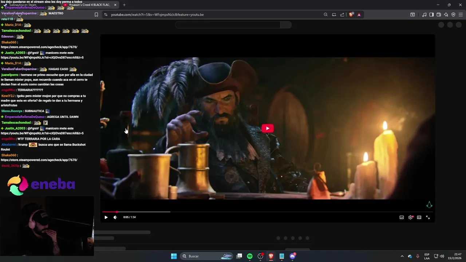Viewport: 466px width, 262px height.
Task: Open network tray icon settings
Action: click(436, 256)
